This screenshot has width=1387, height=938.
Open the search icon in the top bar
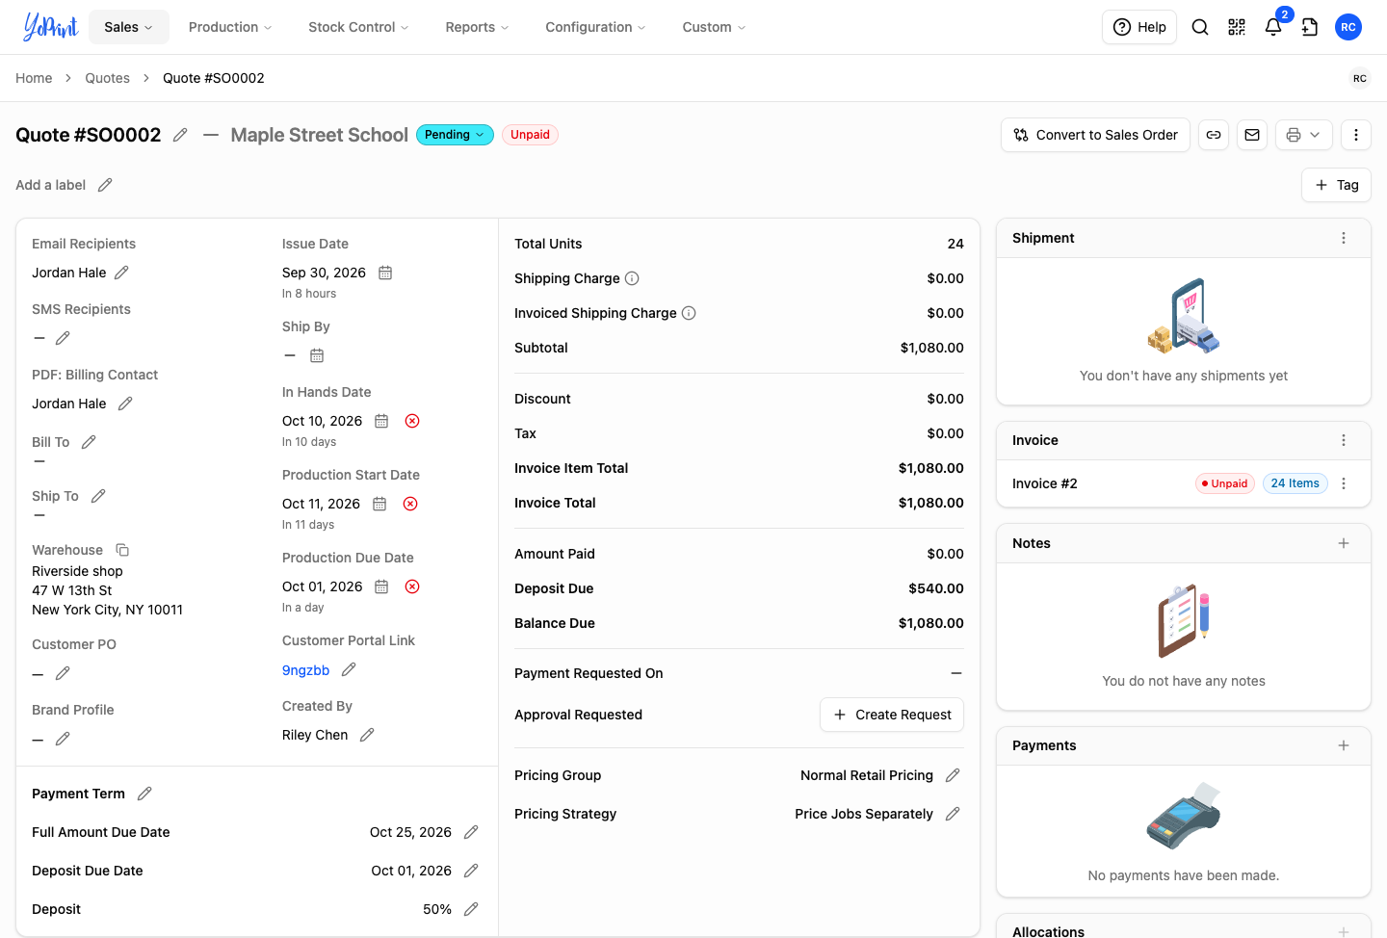1200,27
